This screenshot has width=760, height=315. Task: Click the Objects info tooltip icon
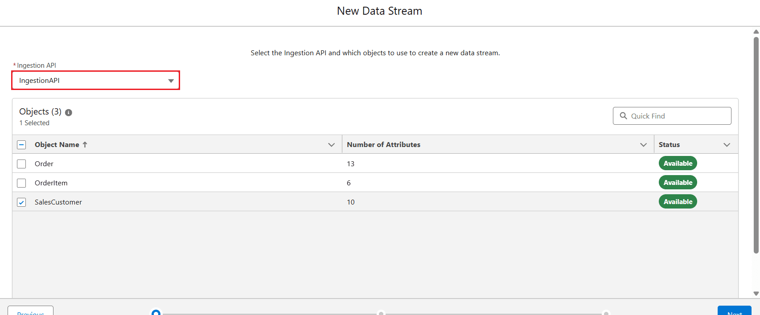69,113
